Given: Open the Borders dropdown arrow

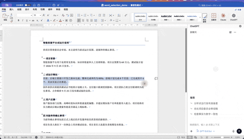Looking at the screenshot, I should (x=120, y=21).
